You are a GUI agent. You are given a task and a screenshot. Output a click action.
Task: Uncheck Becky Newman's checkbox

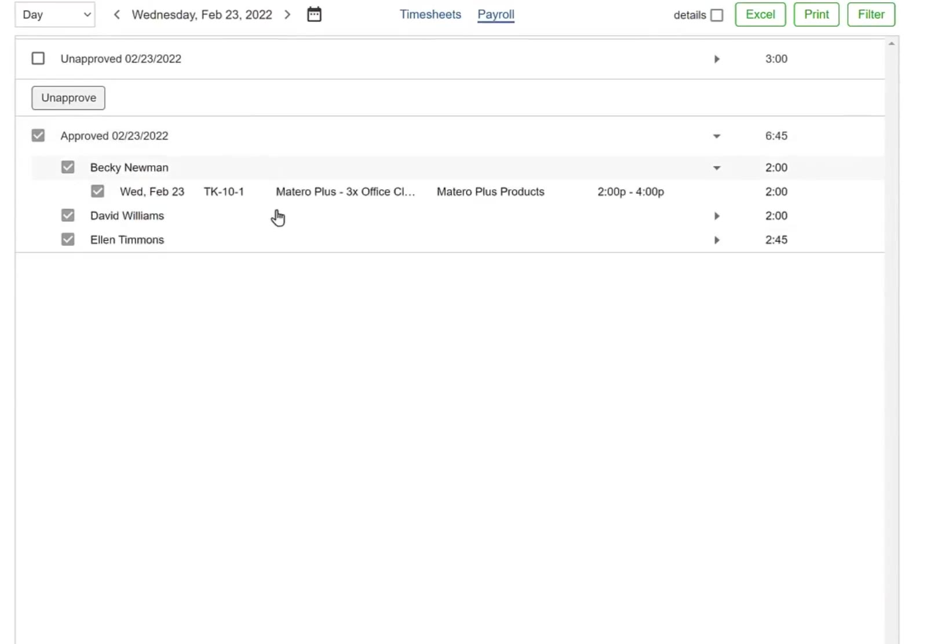coord(68,167)
